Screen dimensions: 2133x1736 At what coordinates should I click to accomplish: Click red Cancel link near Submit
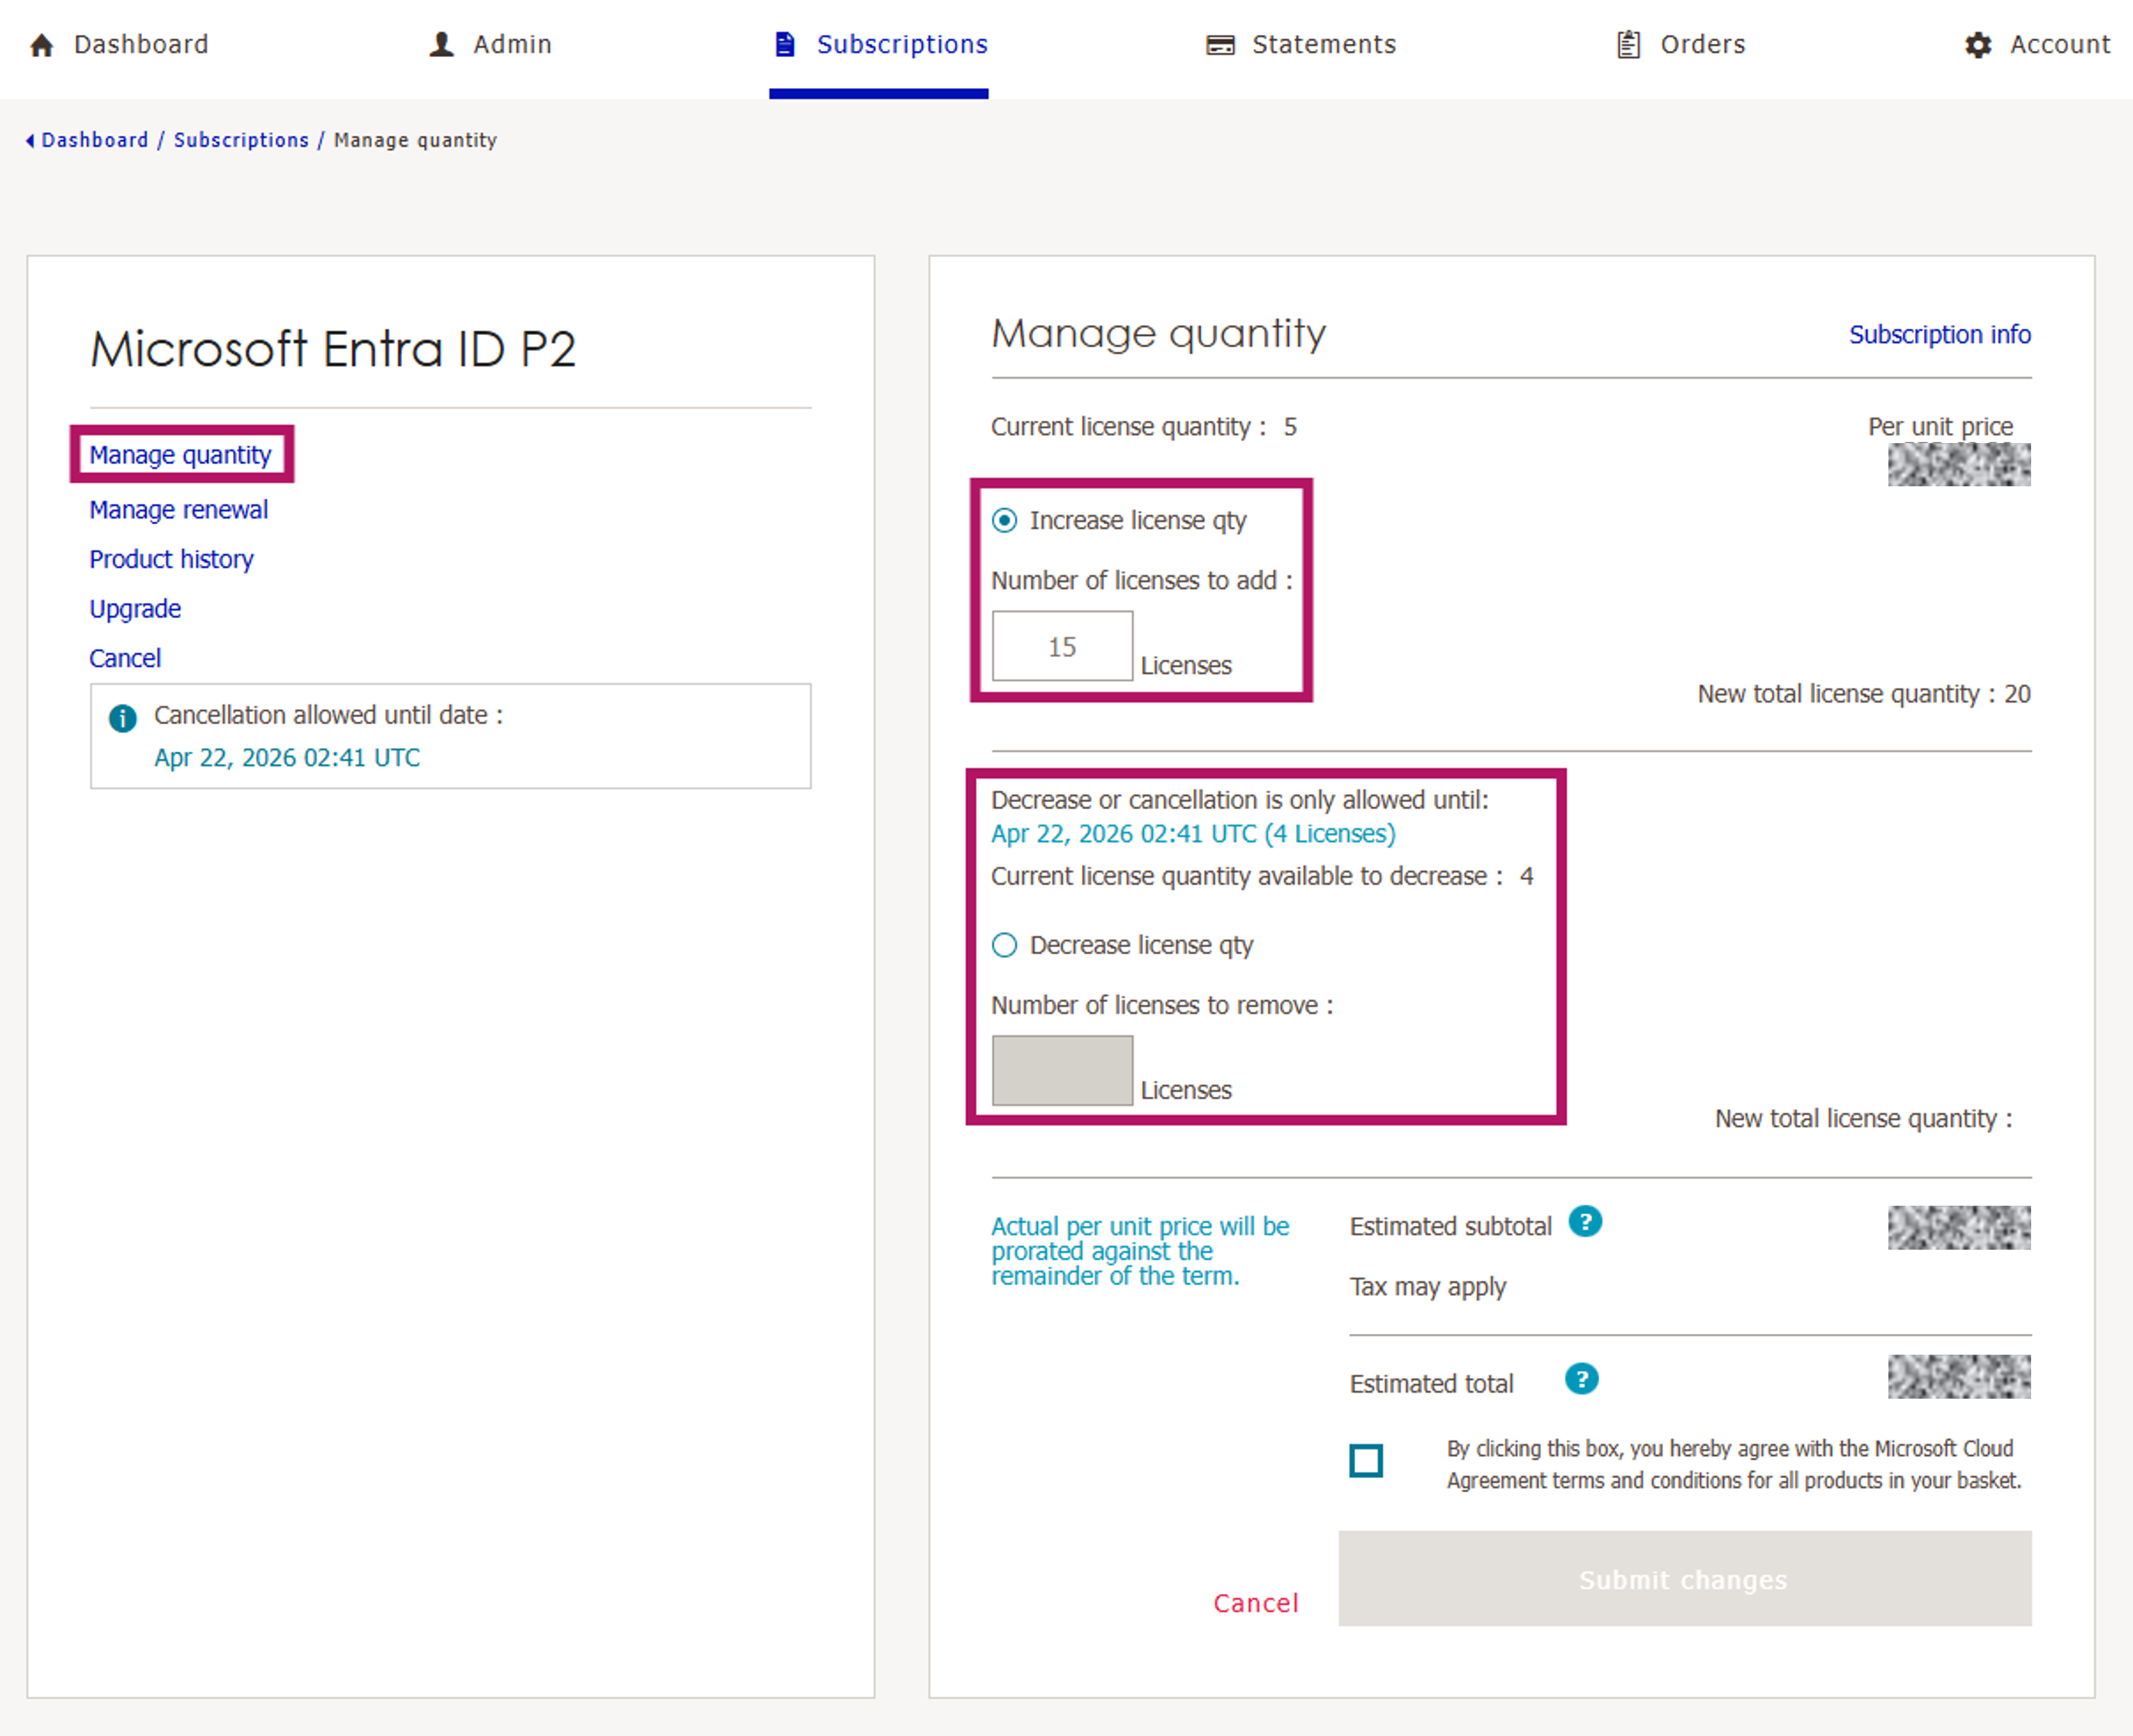coord(1256,1603)
